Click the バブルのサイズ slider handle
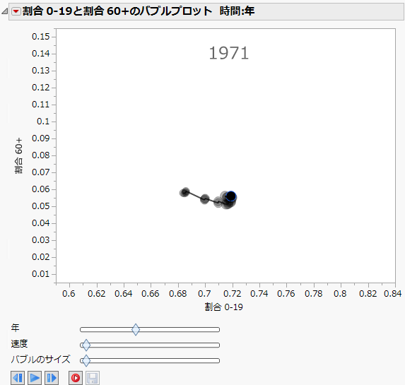Screen dimensions: 405x385 86,360
